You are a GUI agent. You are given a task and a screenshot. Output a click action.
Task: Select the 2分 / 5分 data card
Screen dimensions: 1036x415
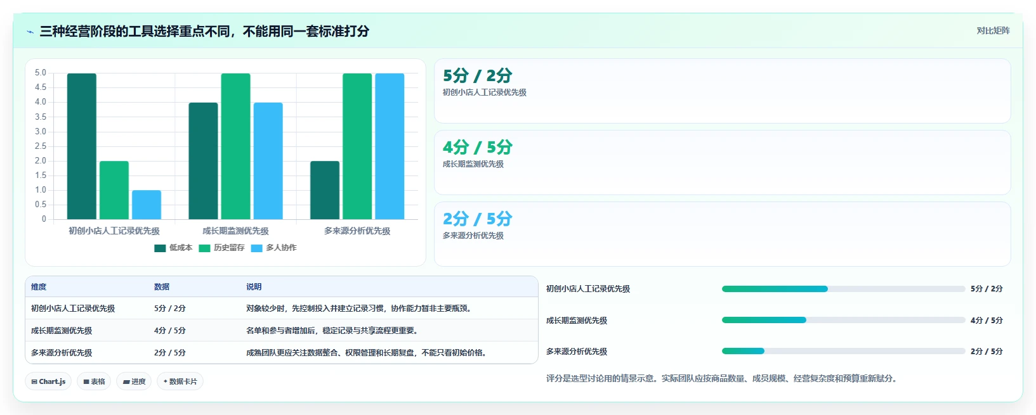point(722,234)
